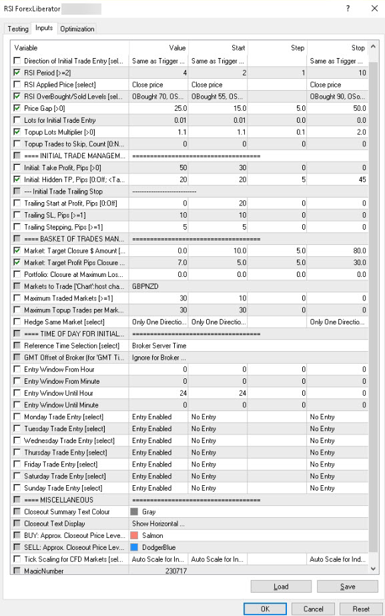Select the MISCELLANEOUS section row

[x=189, y=500]
